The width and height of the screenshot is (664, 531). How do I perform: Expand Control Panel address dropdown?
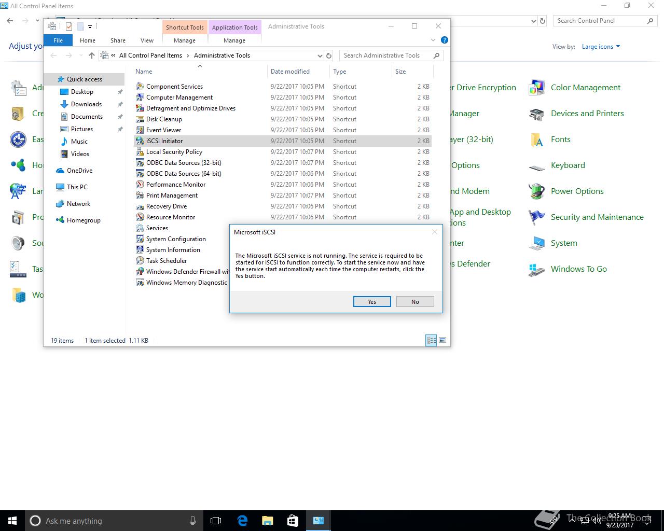(534, 21)
